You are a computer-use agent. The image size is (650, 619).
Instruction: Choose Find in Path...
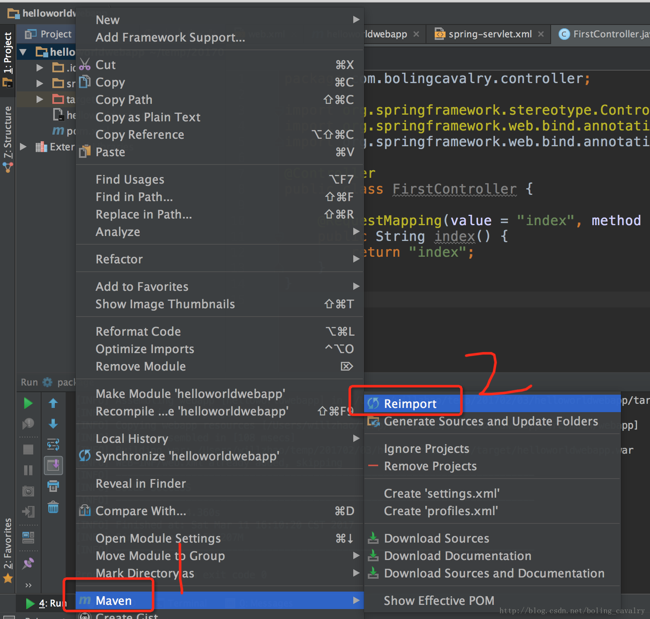(219, 197)
